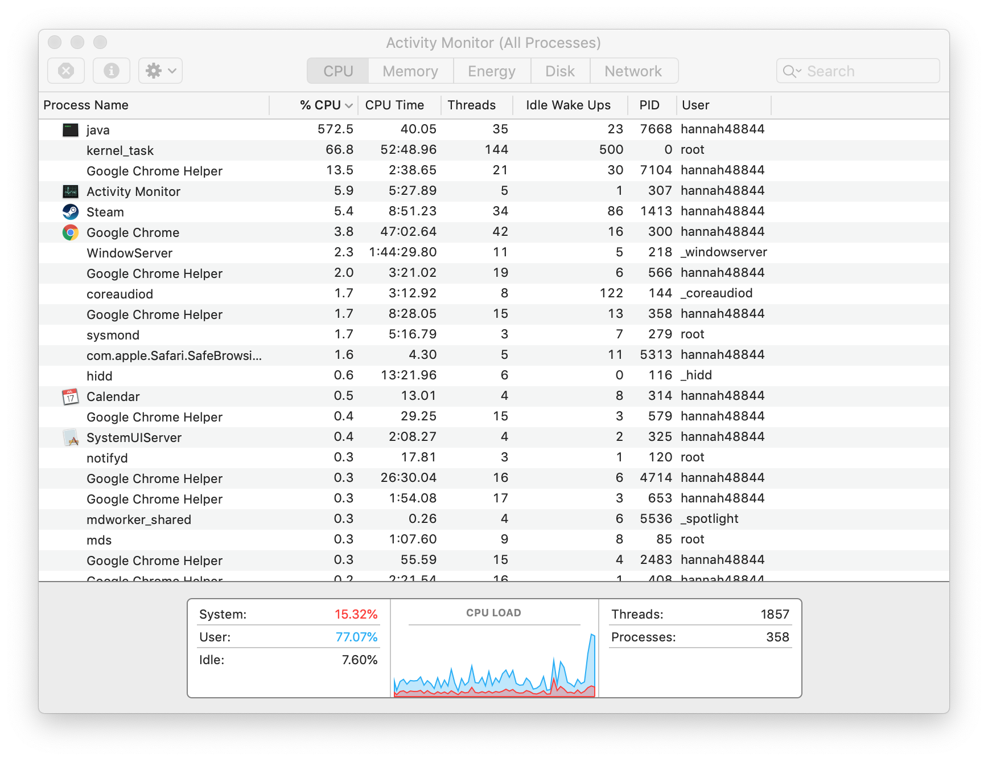Click the Calendar app icon

point(71,396)
